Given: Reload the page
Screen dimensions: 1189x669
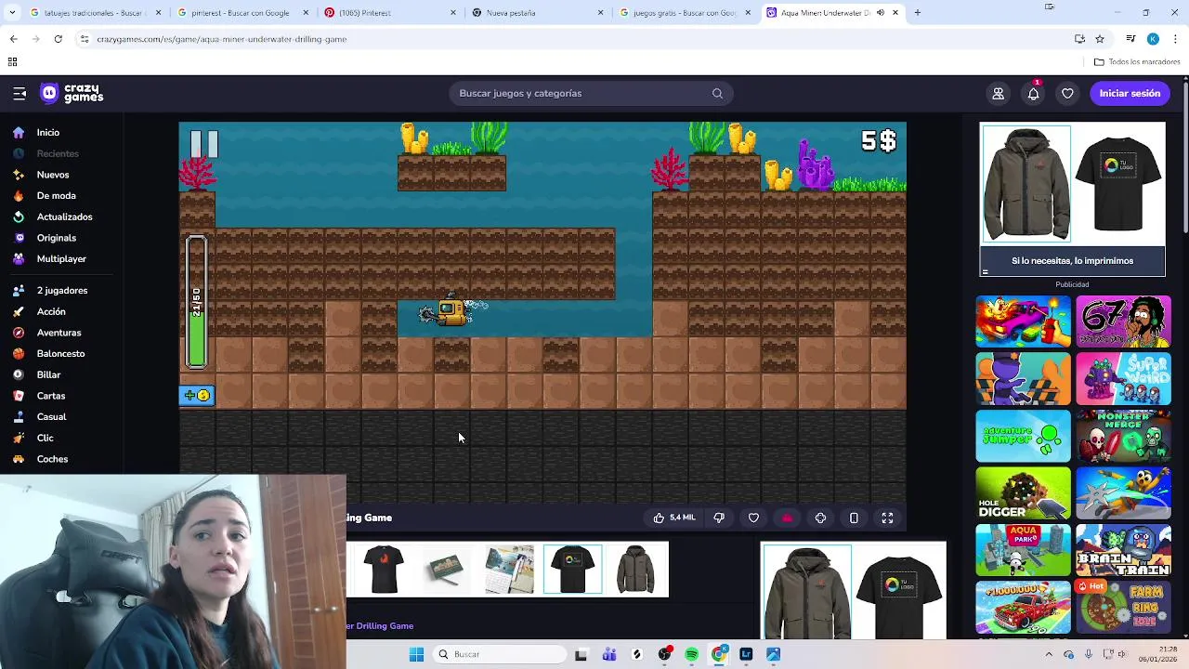Looking at the screenshot, I should pyautogui.click(x=58, y=39).
